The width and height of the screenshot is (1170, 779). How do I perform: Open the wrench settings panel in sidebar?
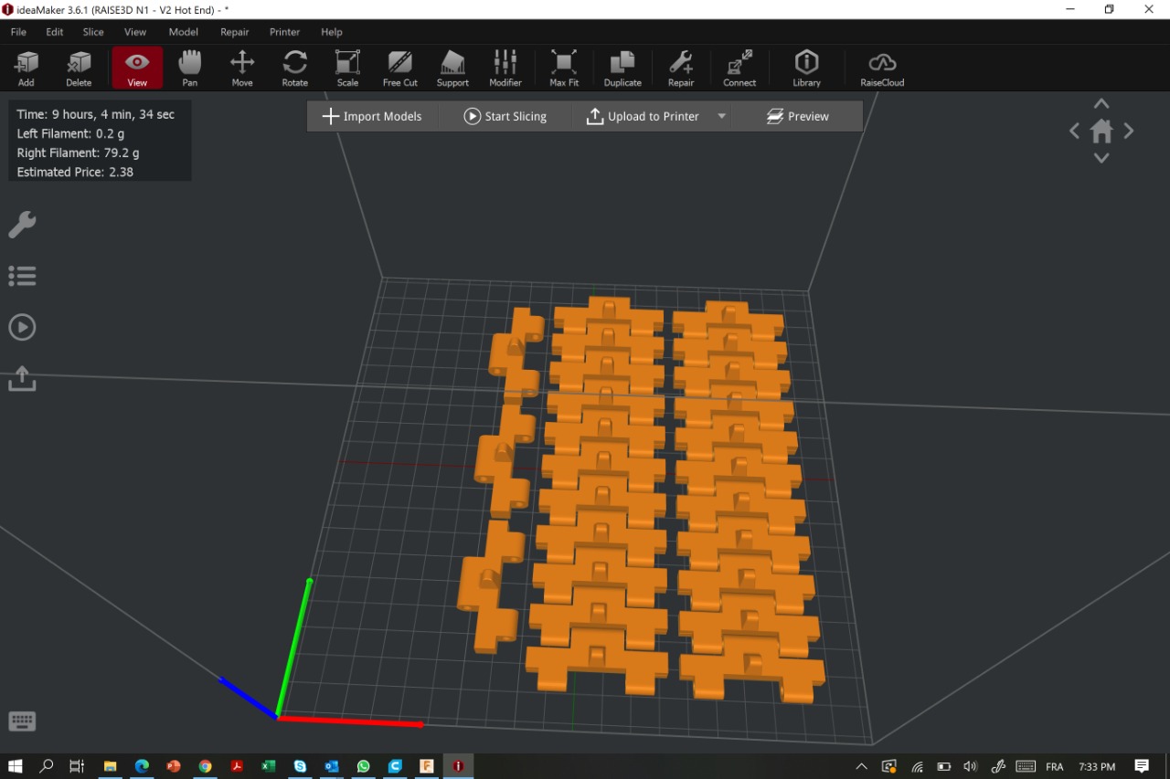point(22,225)
